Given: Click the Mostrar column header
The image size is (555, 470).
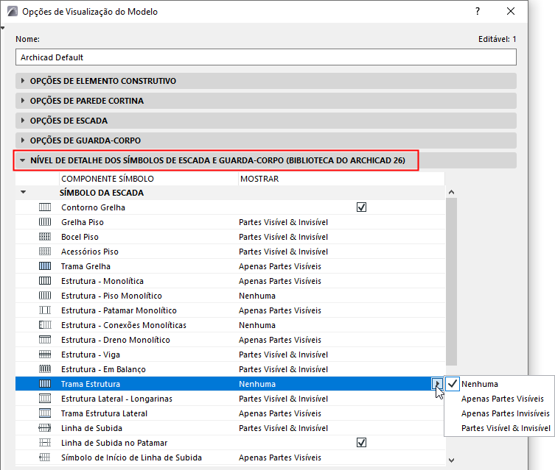Looking at the screenshot, I should [x=259, y=179].
